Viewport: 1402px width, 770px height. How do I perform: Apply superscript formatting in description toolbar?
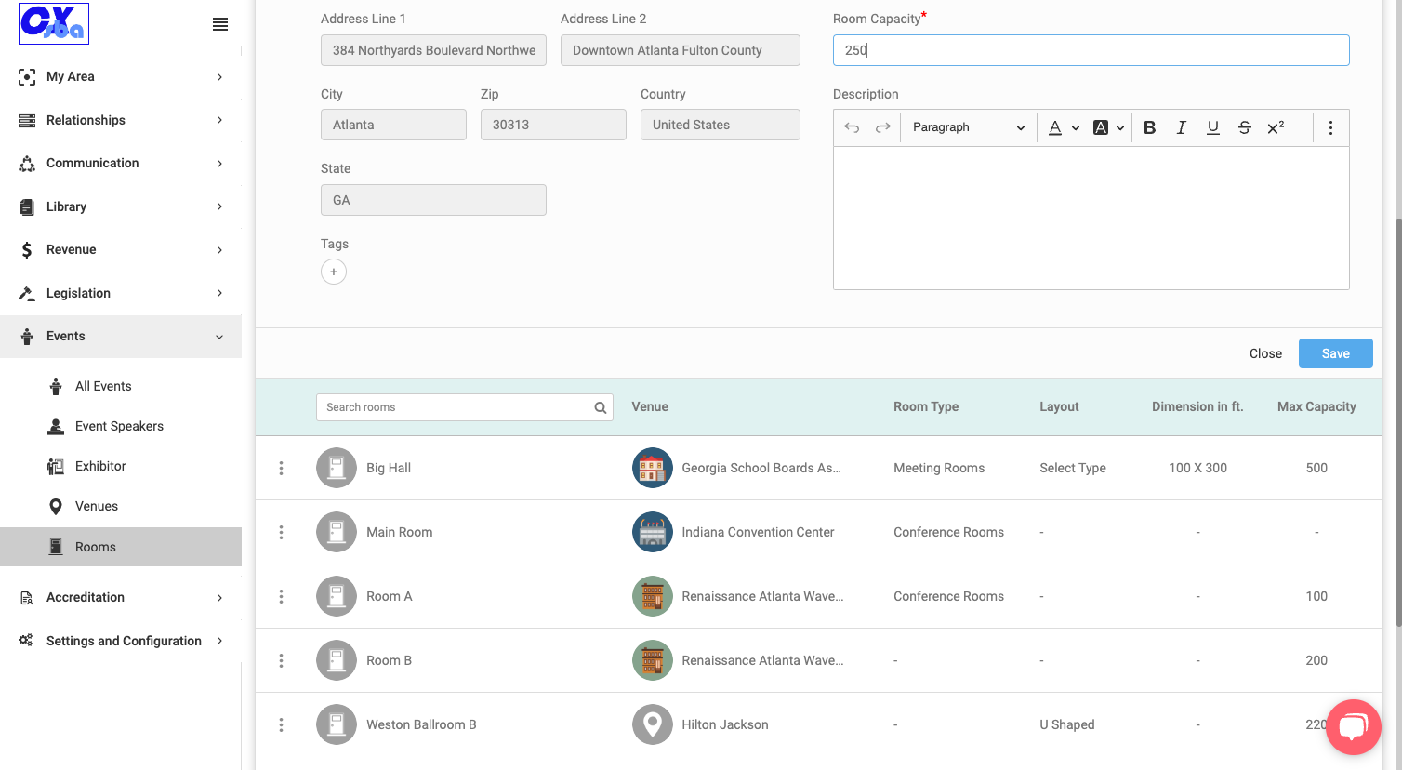pos(1276,127)
